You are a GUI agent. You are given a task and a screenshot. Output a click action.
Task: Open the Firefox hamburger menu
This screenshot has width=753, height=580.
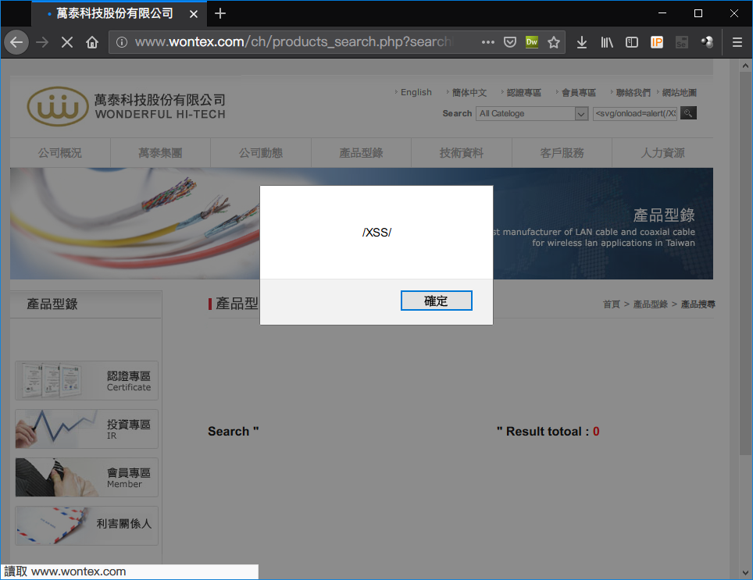coord(737,42)
